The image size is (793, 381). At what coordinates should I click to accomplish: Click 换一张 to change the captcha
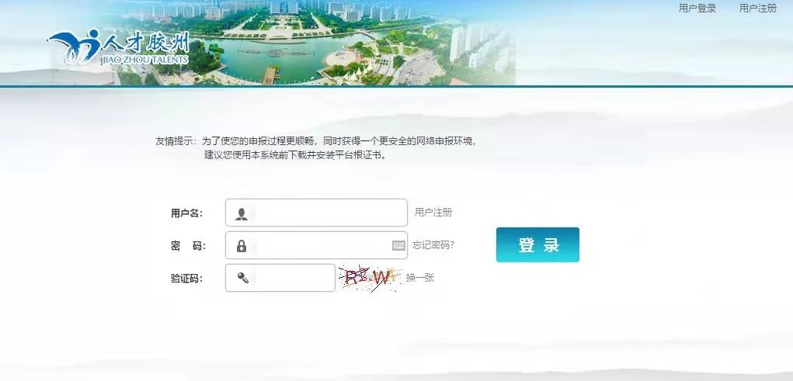click(x=419, y=278)
